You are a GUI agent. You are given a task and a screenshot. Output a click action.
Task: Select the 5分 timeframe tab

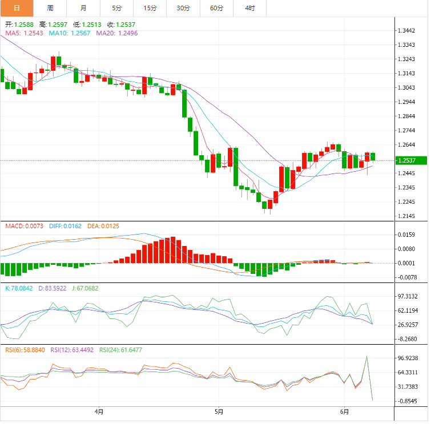pos(117,8)
